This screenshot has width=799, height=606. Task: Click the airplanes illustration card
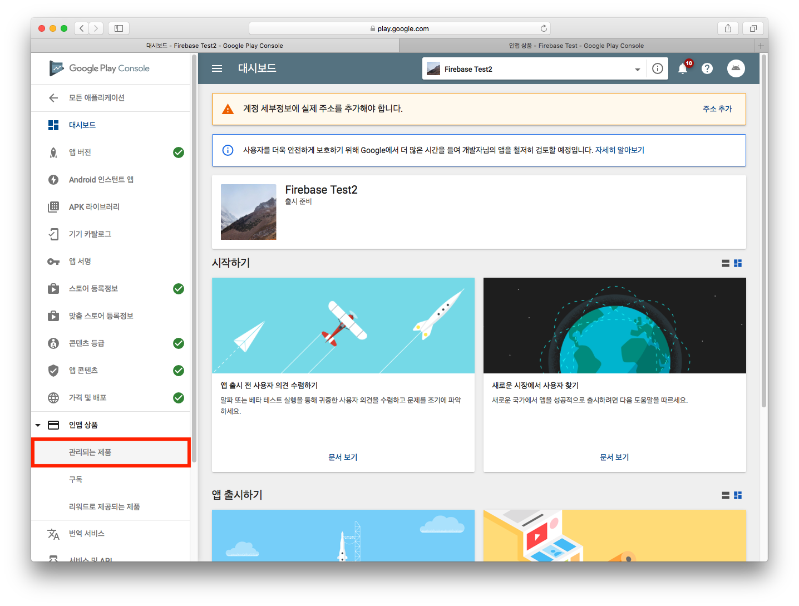343,326
